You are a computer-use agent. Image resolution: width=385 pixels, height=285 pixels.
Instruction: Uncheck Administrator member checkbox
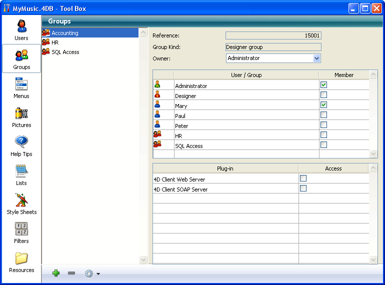(x=323, y=85)
